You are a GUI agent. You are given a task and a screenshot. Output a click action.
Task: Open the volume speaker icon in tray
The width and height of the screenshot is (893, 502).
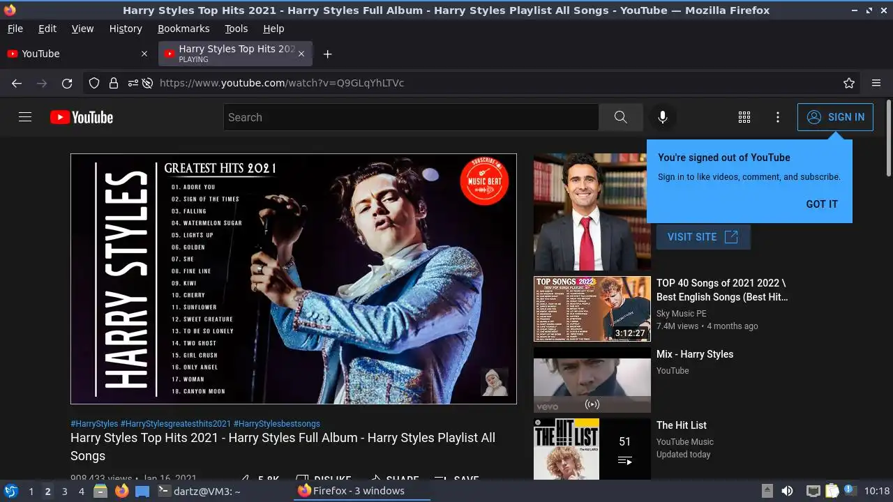click(x=787, y=491)
